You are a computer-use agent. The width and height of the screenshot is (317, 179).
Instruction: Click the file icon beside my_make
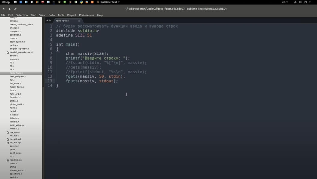[8, 132]
